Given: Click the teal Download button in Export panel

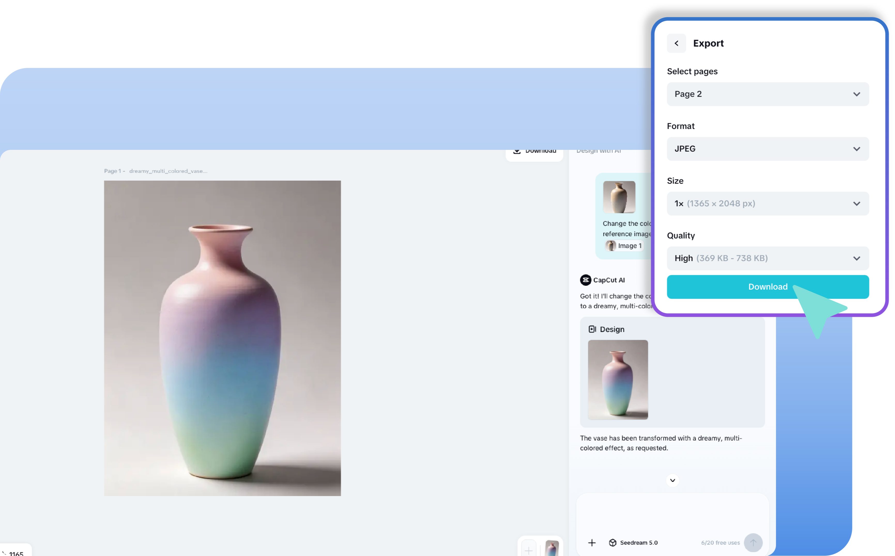Looking at the screenshot, I should 768,287.
